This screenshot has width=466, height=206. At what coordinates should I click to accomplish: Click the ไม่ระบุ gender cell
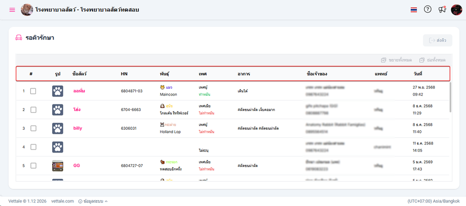[204, 150]
